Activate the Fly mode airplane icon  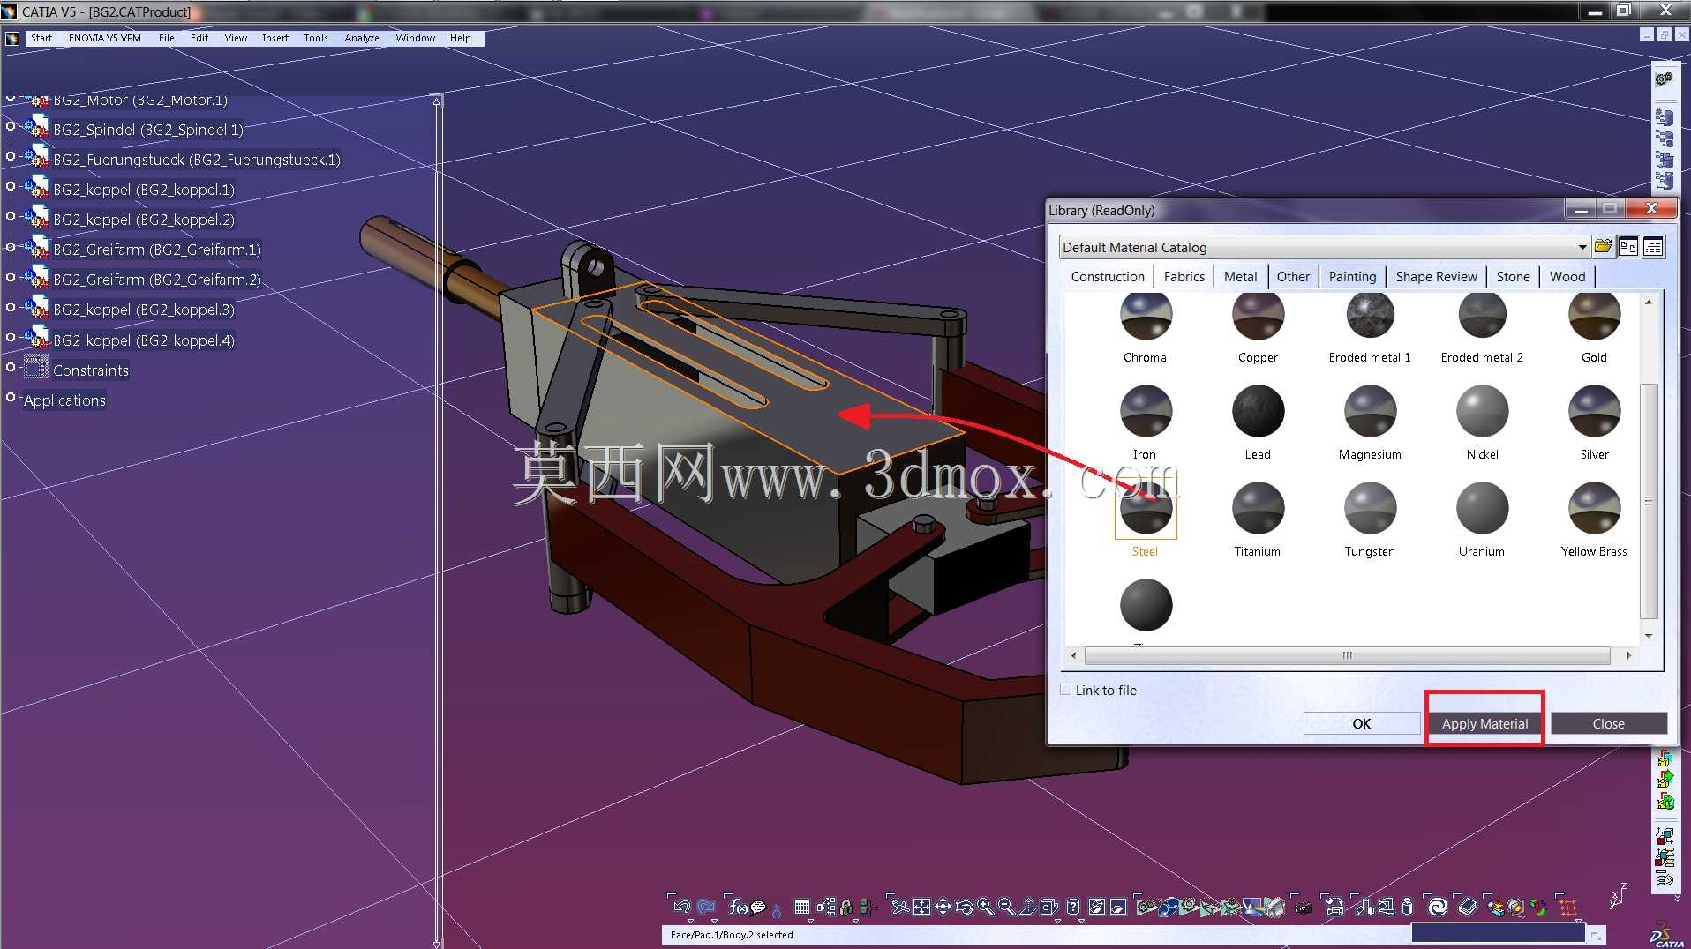[x=899, y=907]
